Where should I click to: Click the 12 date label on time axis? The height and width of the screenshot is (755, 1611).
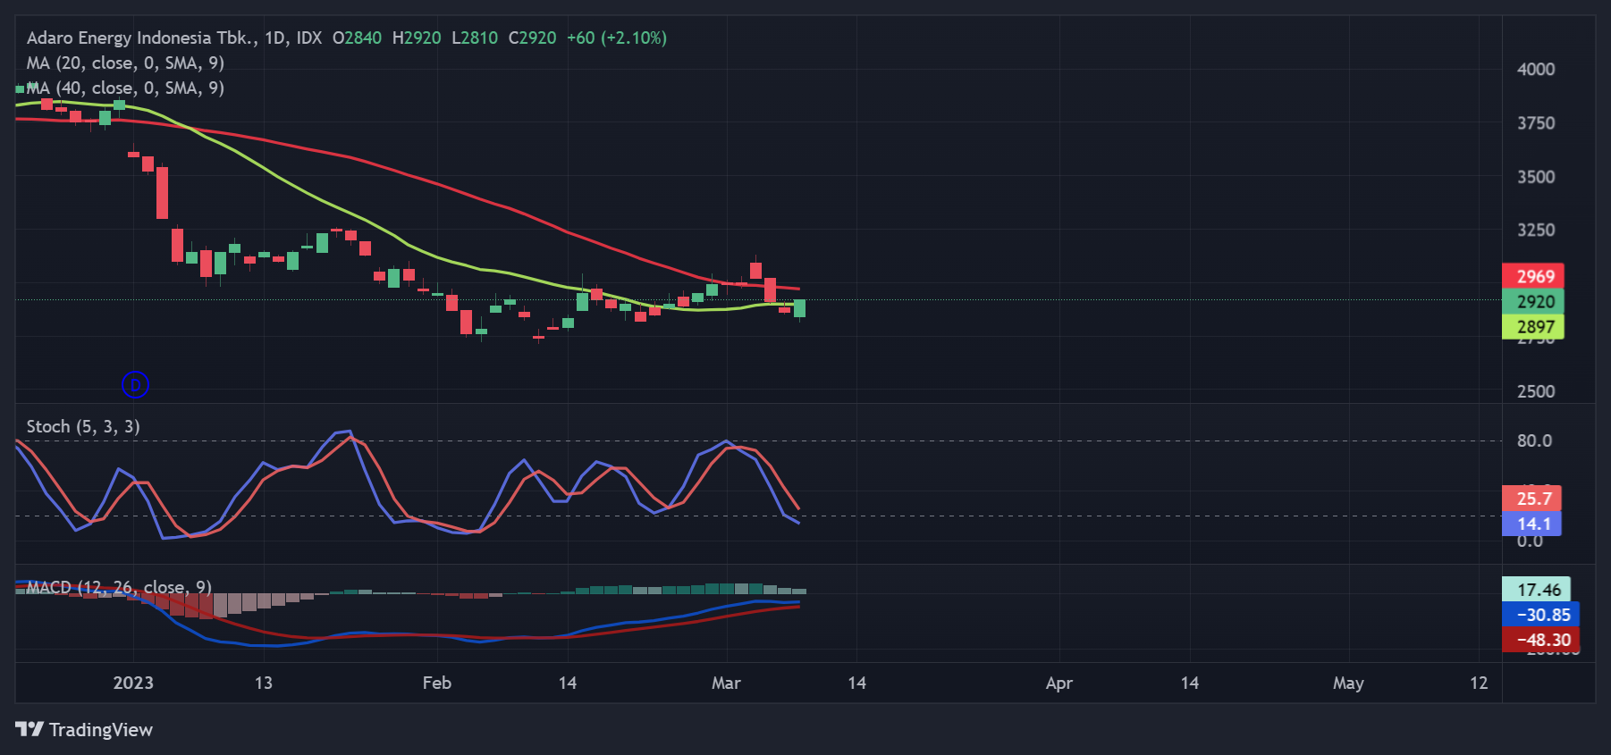(x=1479, y=683)
